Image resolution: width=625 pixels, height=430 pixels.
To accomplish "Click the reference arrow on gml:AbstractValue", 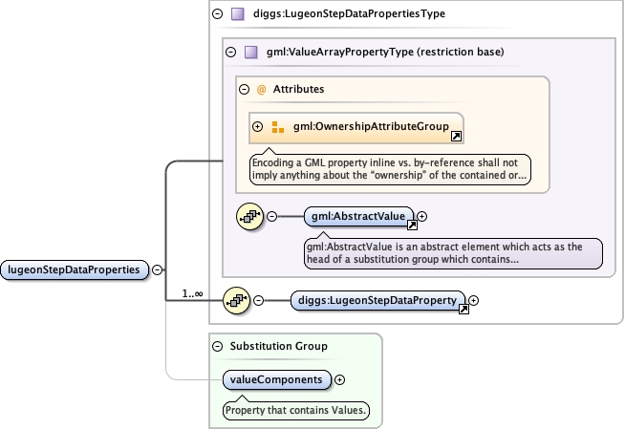I will pyautogui.click(x=412, y=226).
